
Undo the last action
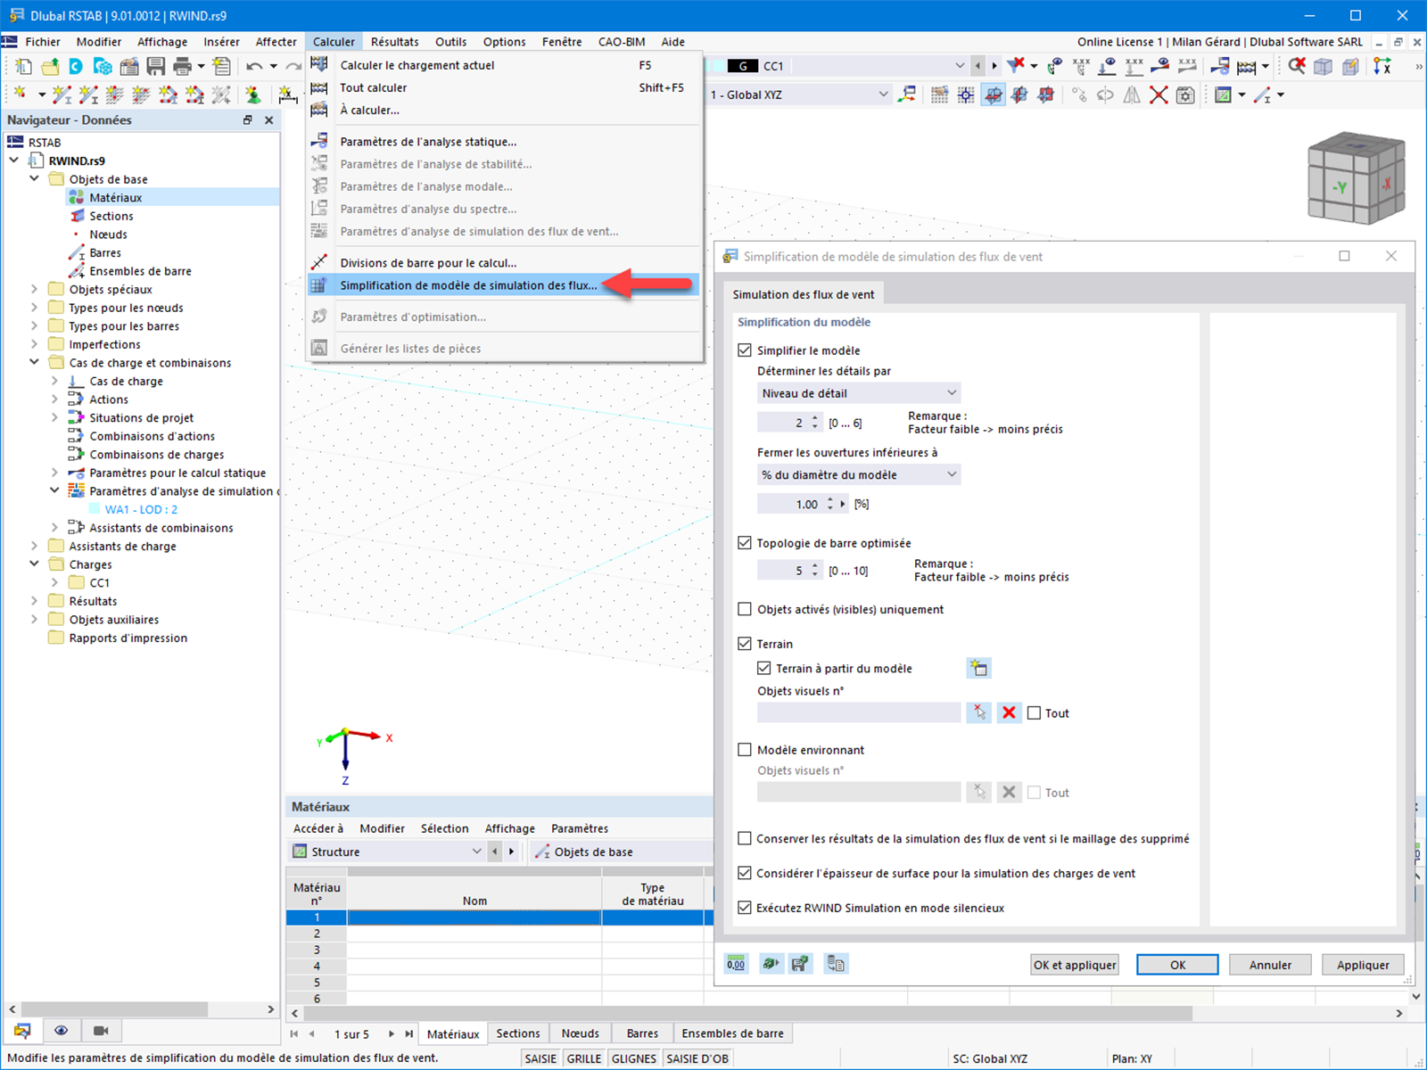click(x=256, y=65)
